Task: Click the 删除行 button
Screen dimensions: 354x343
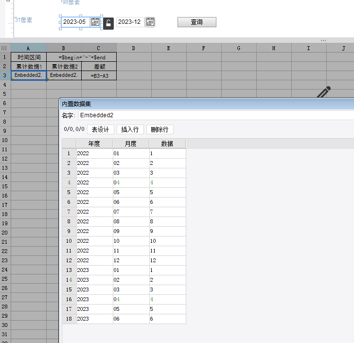Action: [159, 129]
